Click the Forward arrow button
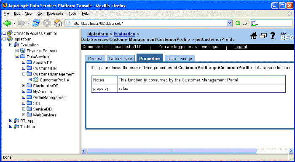The image size is (295, 162). 21,23
